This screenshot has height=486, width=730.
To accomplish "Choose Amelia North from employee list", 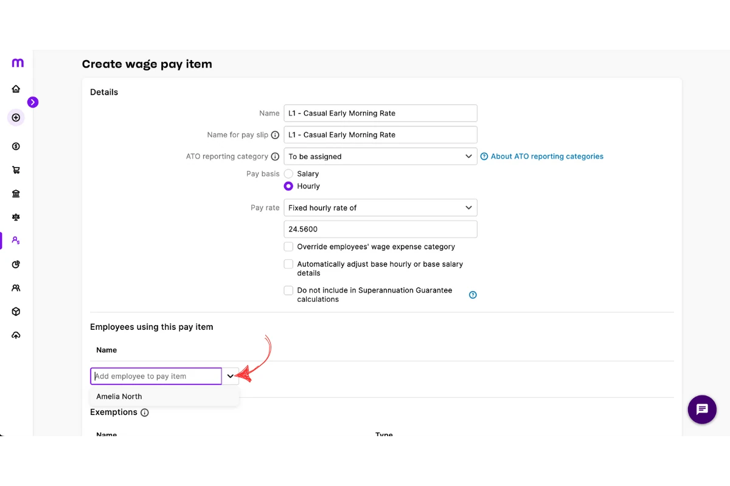I will click(x=164, y=396).
